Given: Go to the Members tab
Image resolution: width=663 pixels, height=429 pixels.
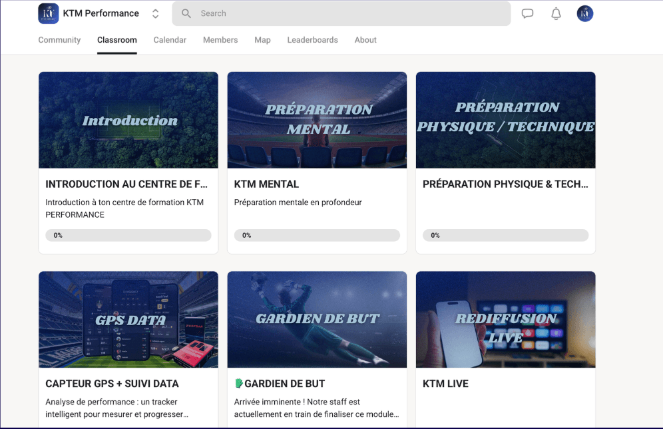Looking at the screenshot, I should tap(220, 40).
